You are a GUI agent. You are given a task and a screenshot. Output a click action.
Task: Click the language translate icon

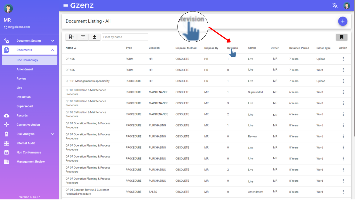pyautogui.click(x=335, y=6)
